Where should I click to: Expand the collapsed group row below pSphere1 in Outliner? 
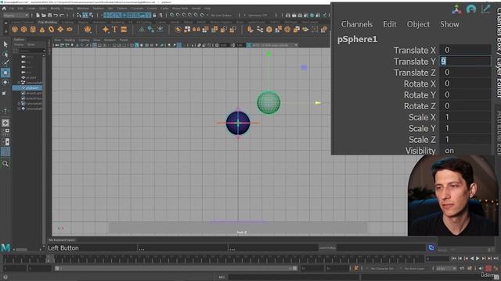(19, 104)
